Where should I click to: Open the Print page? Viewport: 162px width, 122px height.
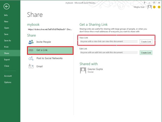pos(6,47)
